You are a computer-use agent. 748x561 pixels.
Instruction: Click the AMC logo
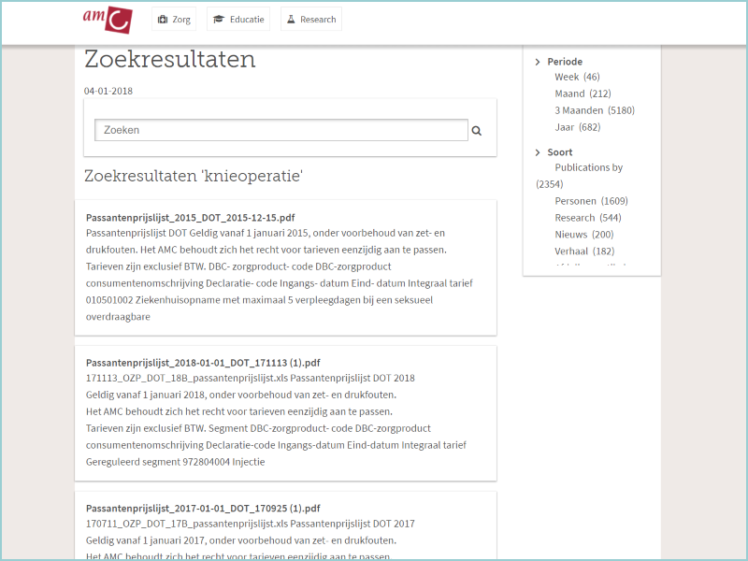pos(107,19)
